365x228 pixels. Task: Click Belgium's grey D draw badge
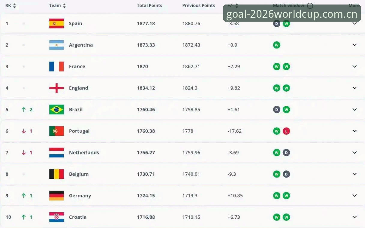[x=286, y=174]
